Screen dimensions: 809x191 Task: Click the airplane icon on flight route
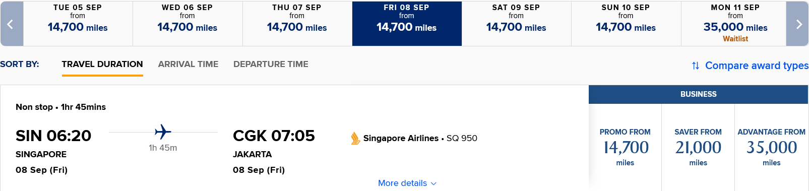pyautogui.click(x=163, y=132)
